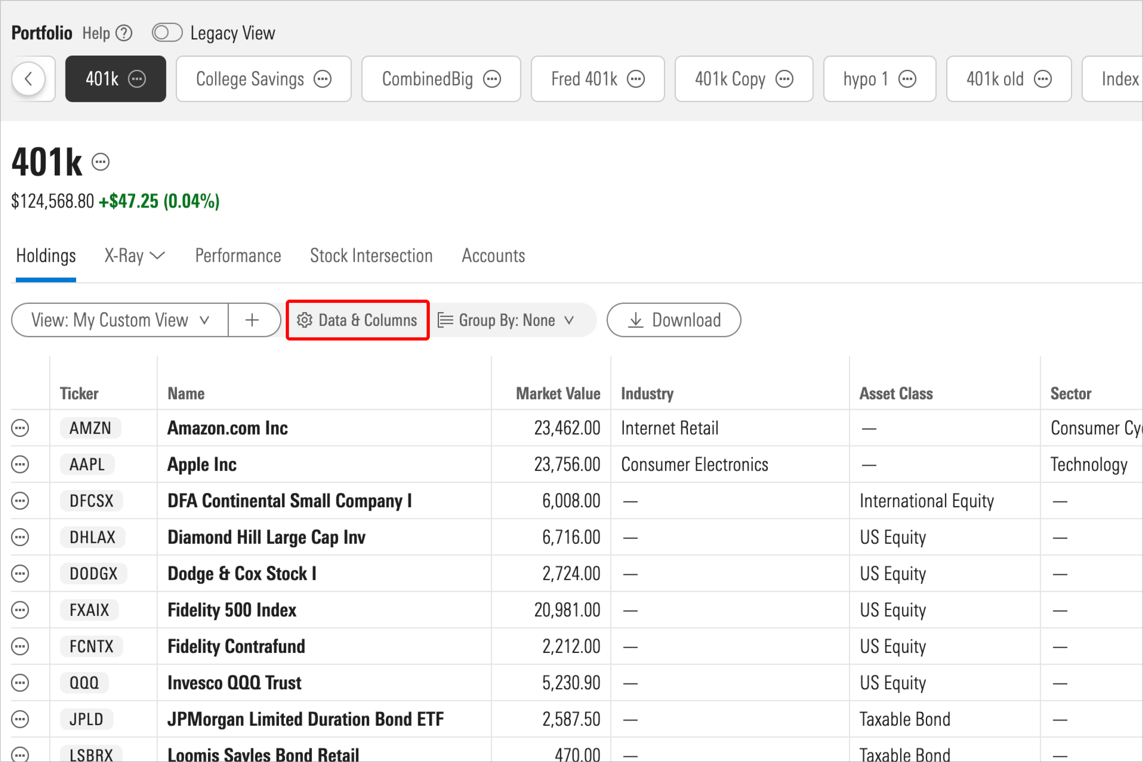This screenshot has width=1143, height=762.
Task: Open the Apple Inc holding name
Action: 202,465
